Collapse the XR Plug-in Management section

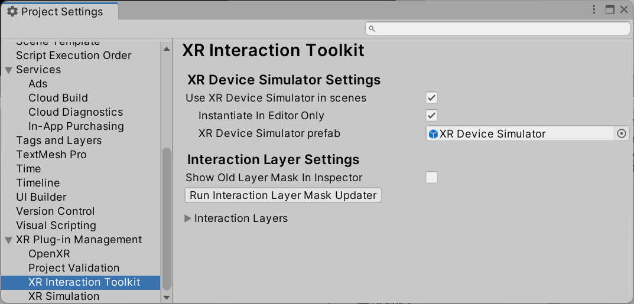8,240
